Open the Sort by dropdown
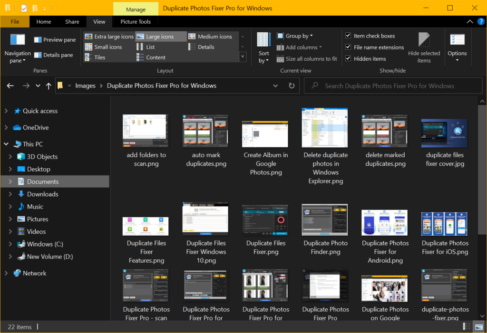487x333 pixels. pos(263,48)
